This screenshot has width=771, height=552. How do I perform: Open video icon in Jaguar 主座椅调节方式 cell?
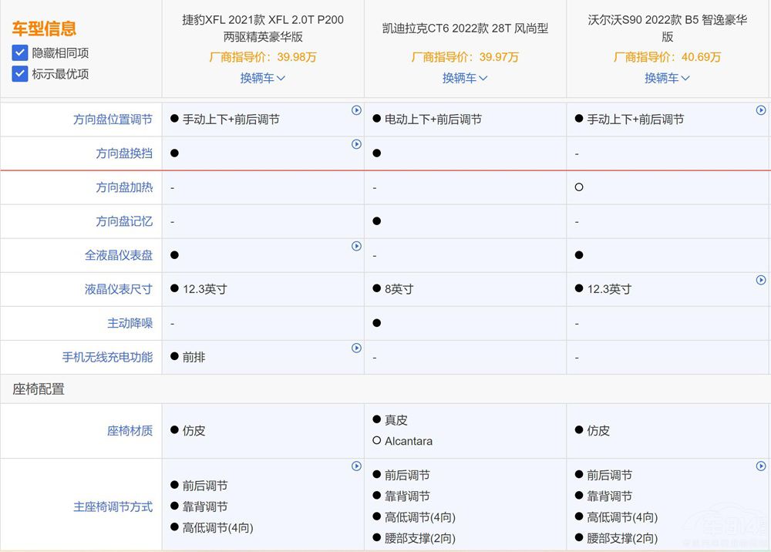coord(356,466)
